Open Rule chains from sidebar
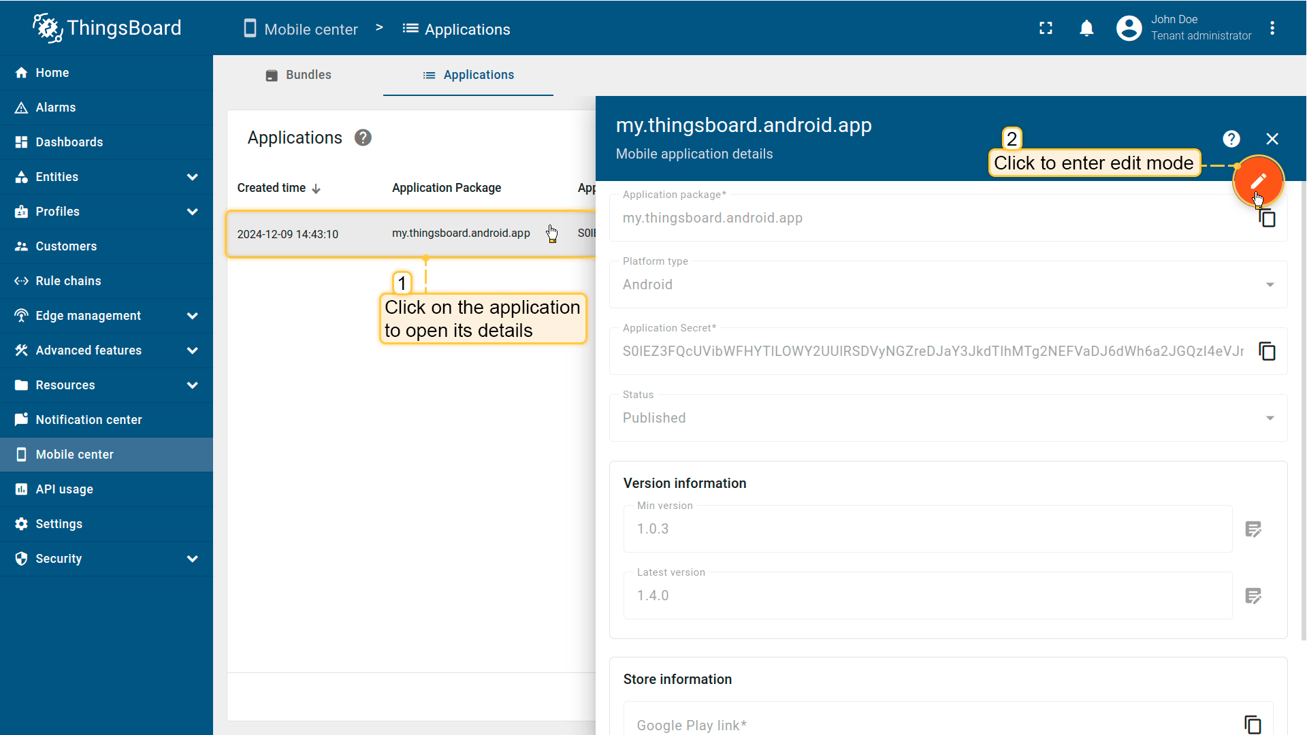The height and width of the screenshot is (735, 1307). coord(68,281)
